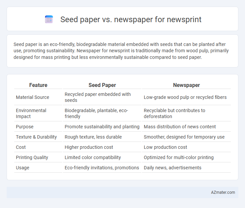This screenshot has width=245, height=208.
Task: Click 'Promote sustainability and planting' cell
Action: (102, 127)
